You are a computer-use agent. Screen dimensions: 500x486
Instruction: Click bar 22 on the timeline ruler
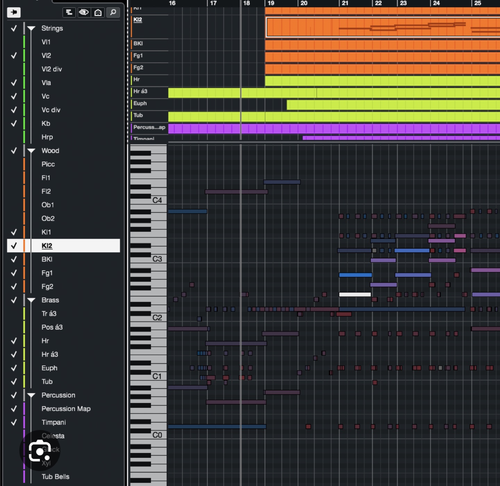point(378,3)
